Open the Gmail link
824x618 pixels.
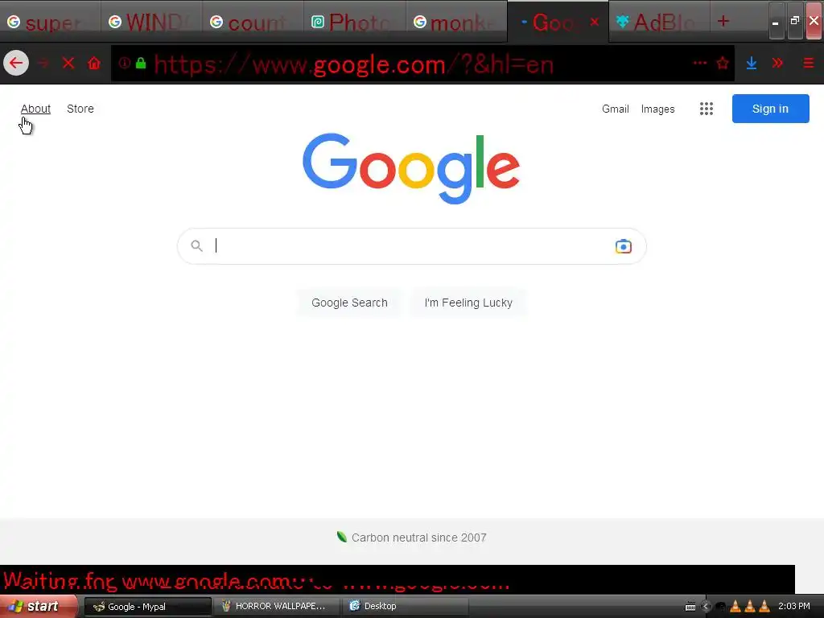pos(616,109)
